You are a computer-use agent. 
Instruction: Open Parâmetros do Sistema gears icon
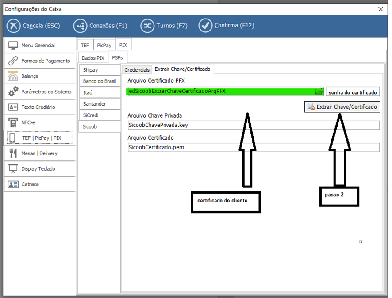13,92
